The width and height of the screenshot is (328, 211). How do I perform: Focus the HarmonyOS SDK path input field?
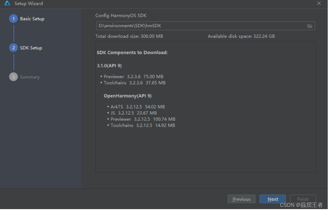click(205, 26)
